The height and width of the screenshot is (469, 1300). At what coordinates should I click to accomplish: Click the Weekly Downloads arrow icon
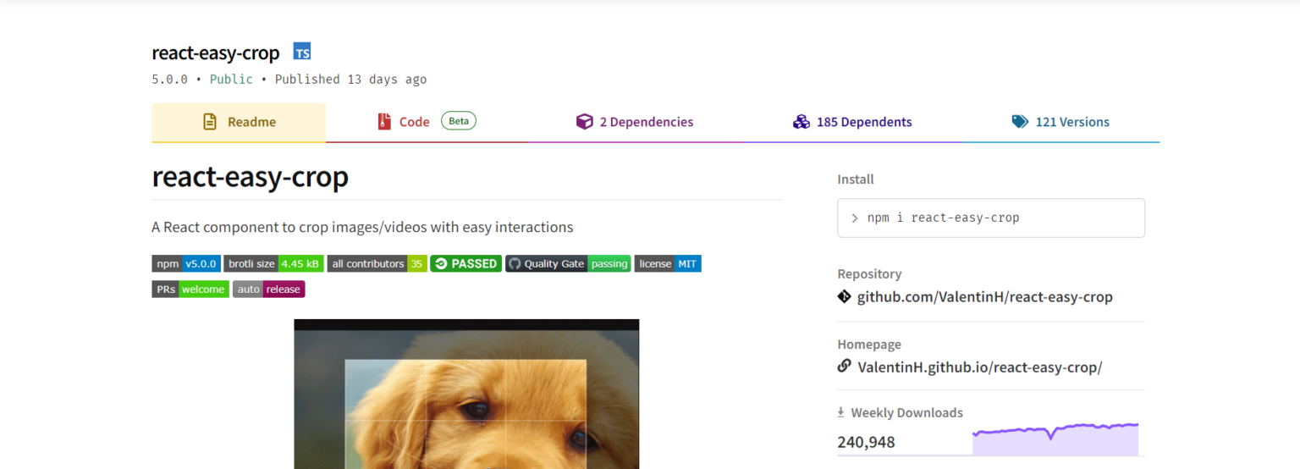pyautogui.click(x=841, y=412)
